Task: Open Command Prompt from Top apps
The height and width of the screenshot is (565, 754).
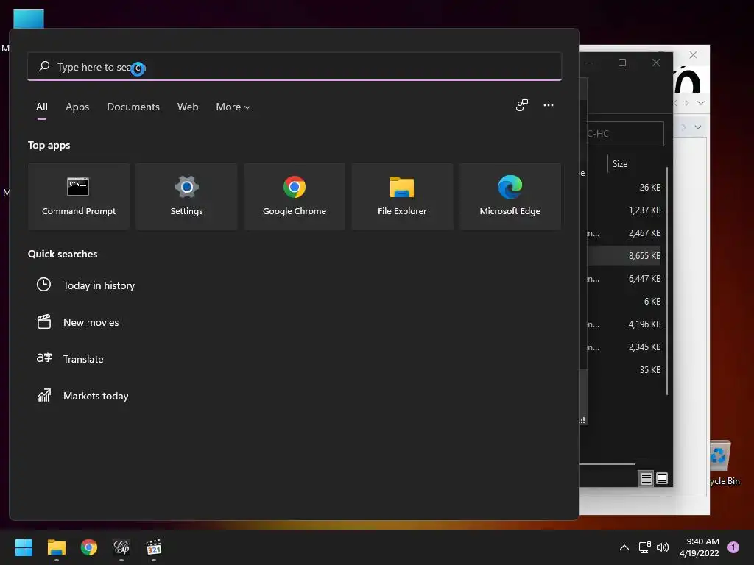Action: coord(79,196)
